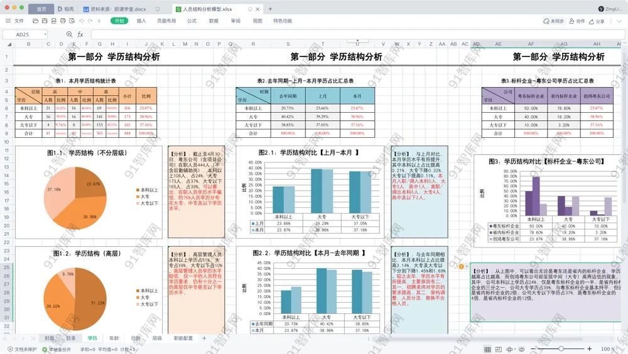This screenshot has height=354, width=628.
Task: Expand the Name Box dropdown for AD25
Action: coord(45,34)
